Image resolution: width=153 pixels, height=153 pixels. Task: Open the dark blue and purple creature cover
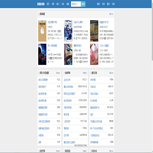point(42,54)
